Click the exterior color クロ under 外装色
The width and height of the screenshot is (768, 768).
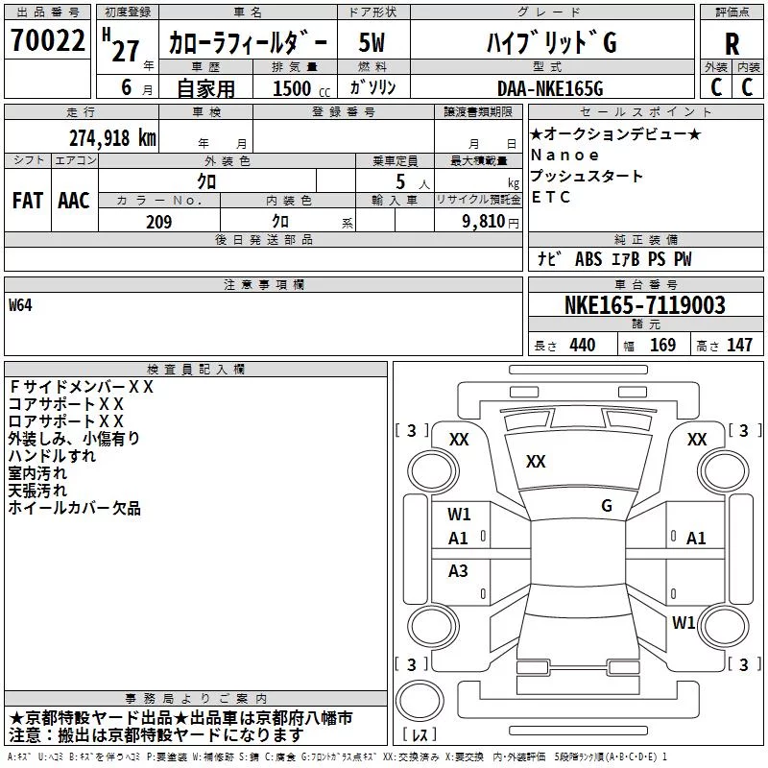pos(206,181)
